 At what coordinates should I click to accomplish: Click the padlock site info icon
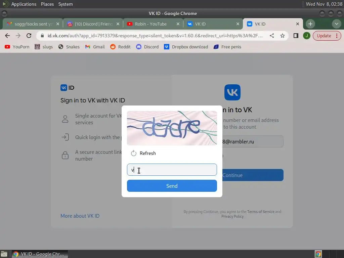click(x=43, y=36)
